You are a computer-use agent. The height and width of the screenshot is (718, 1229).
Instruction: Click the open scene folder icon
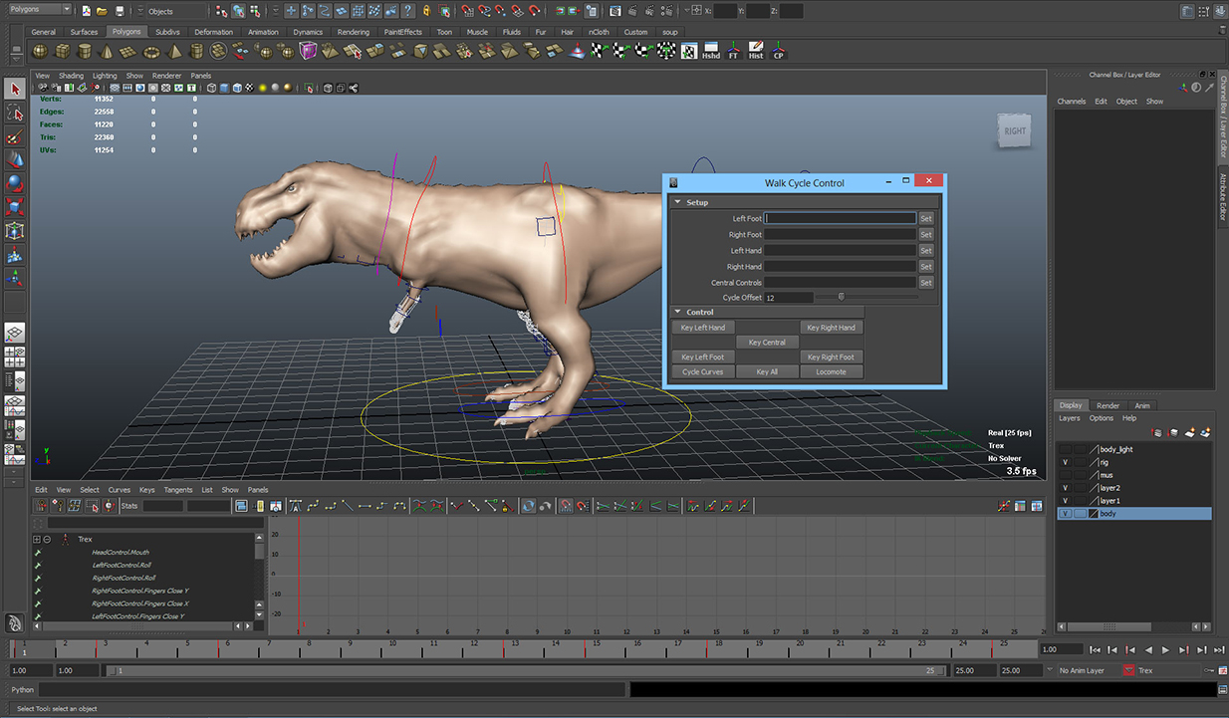103,11
